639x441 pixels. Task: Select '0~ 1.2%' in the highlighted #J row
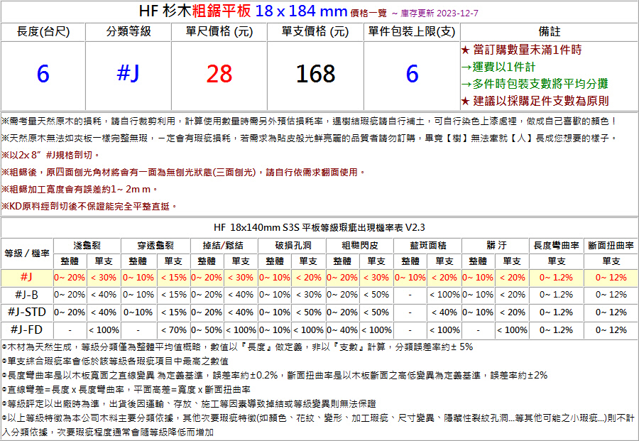556,278
